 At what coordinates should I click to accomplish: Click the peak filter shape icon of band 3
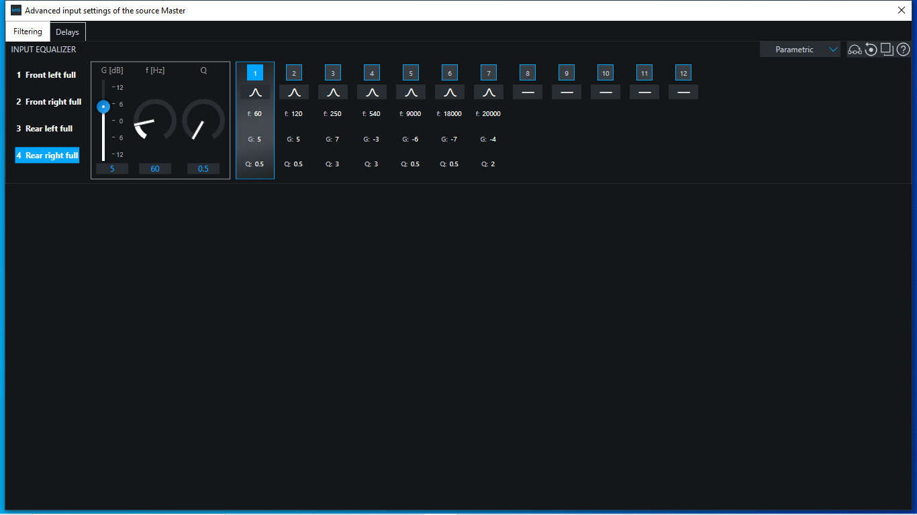tap(333, 93)
